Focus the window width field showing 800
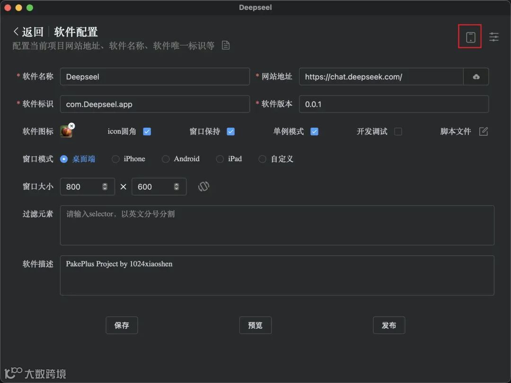 pos(88,186)
